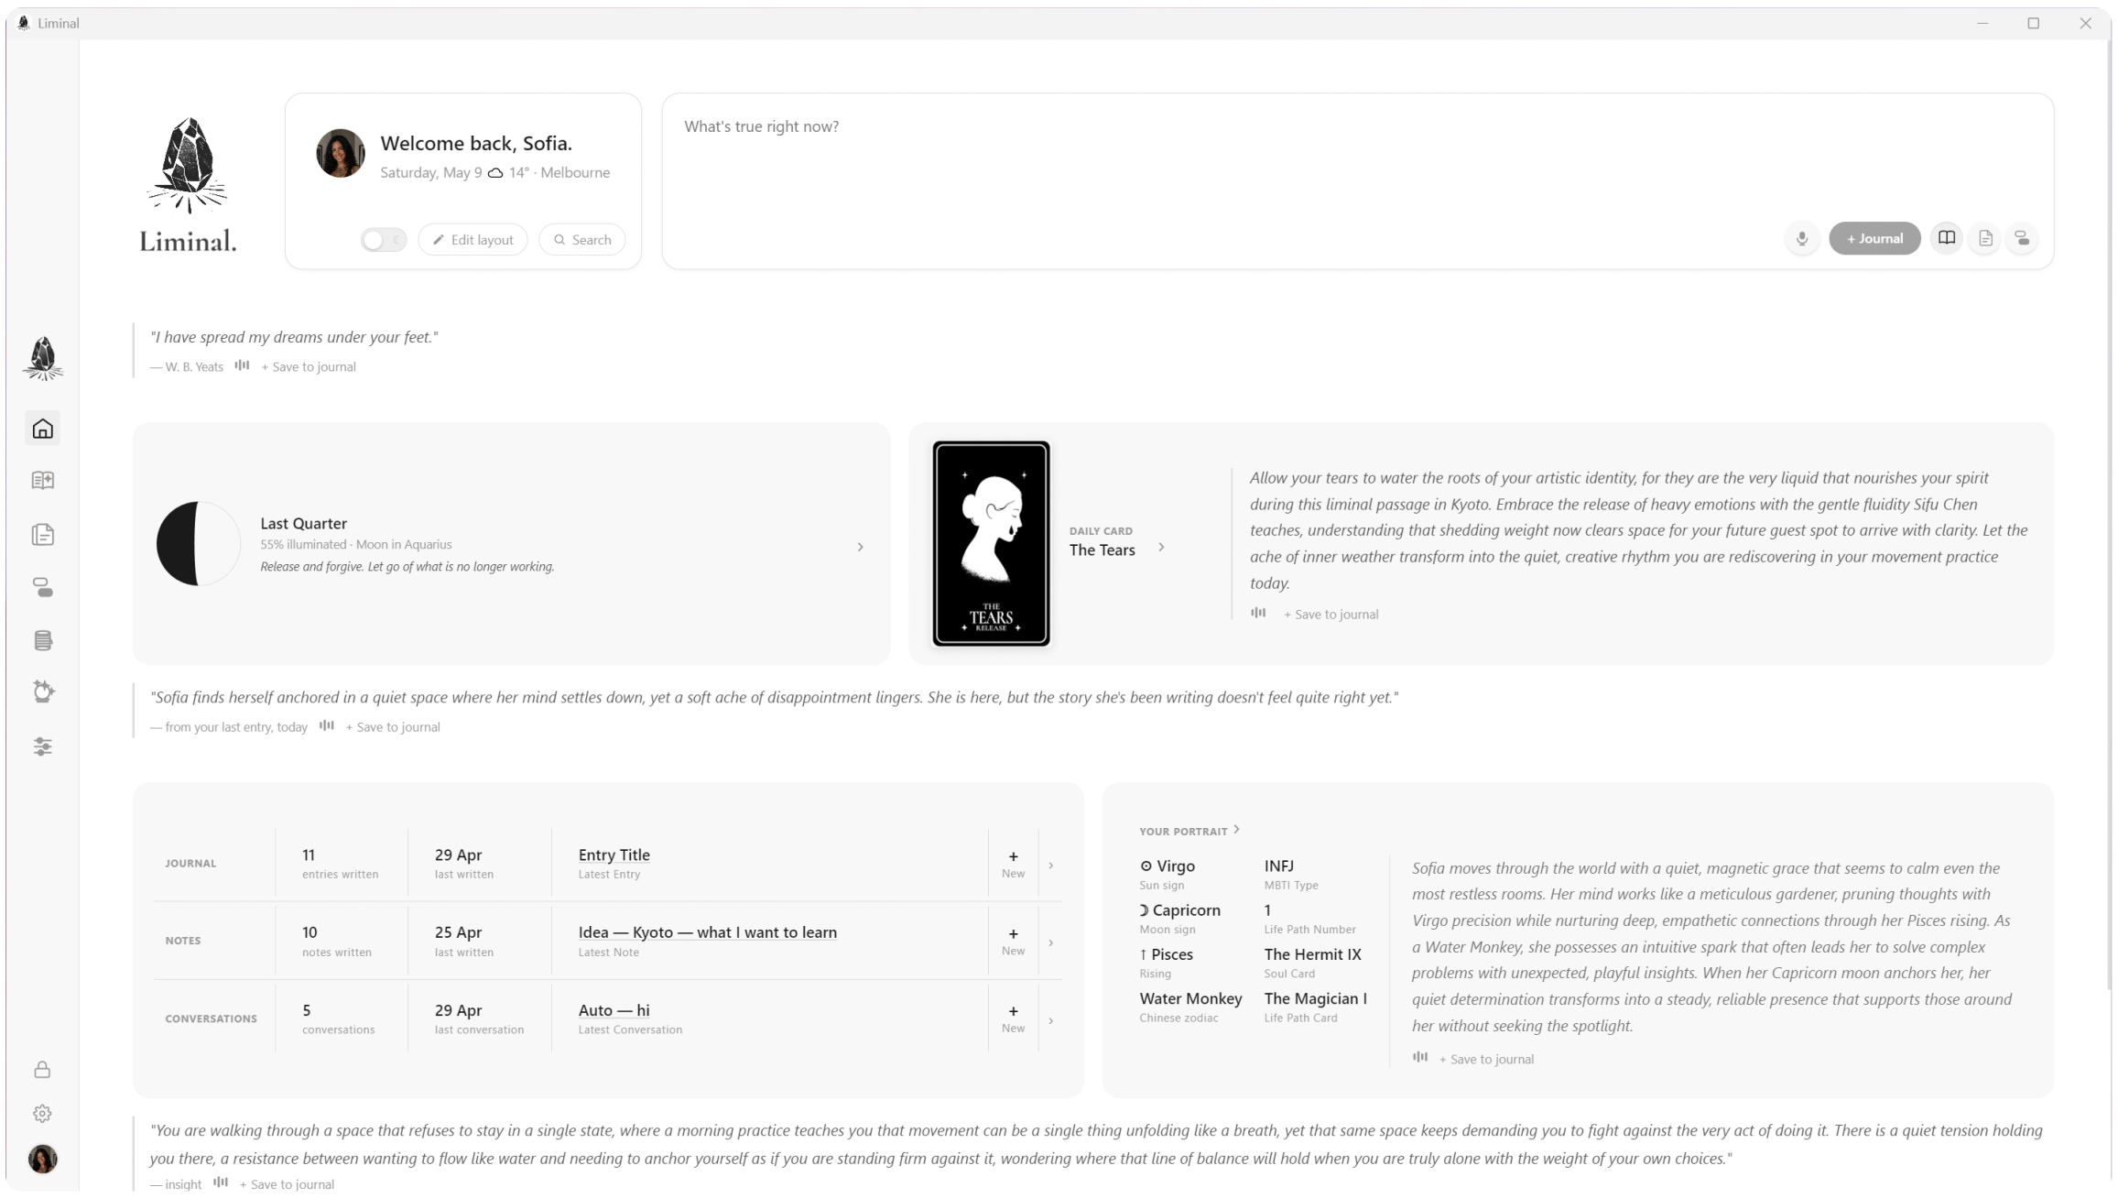Open the conversation 'Auto — hi'
This screenshot has height=1198, width=2118.
(614, 1010)
